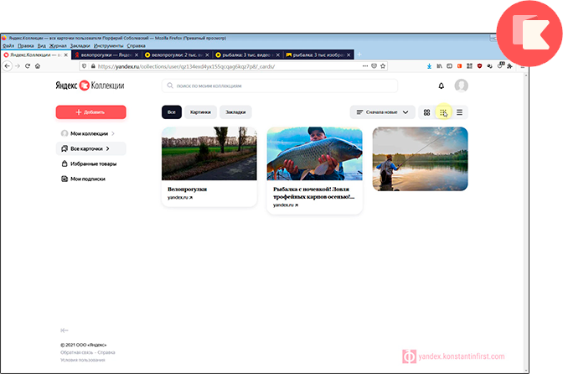Open the blue downloads arrow icon
The width and height of the screenshot is (563, 374).
click(429, 66)
